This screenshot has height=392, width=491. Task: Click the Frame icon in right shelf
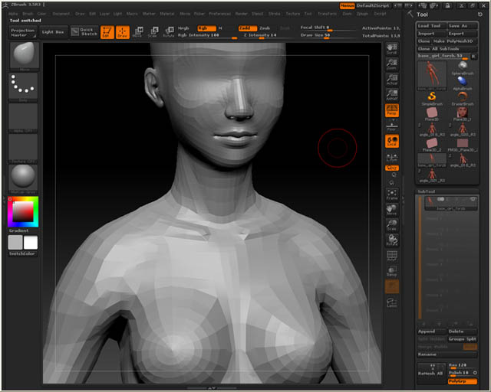(392, 194)
